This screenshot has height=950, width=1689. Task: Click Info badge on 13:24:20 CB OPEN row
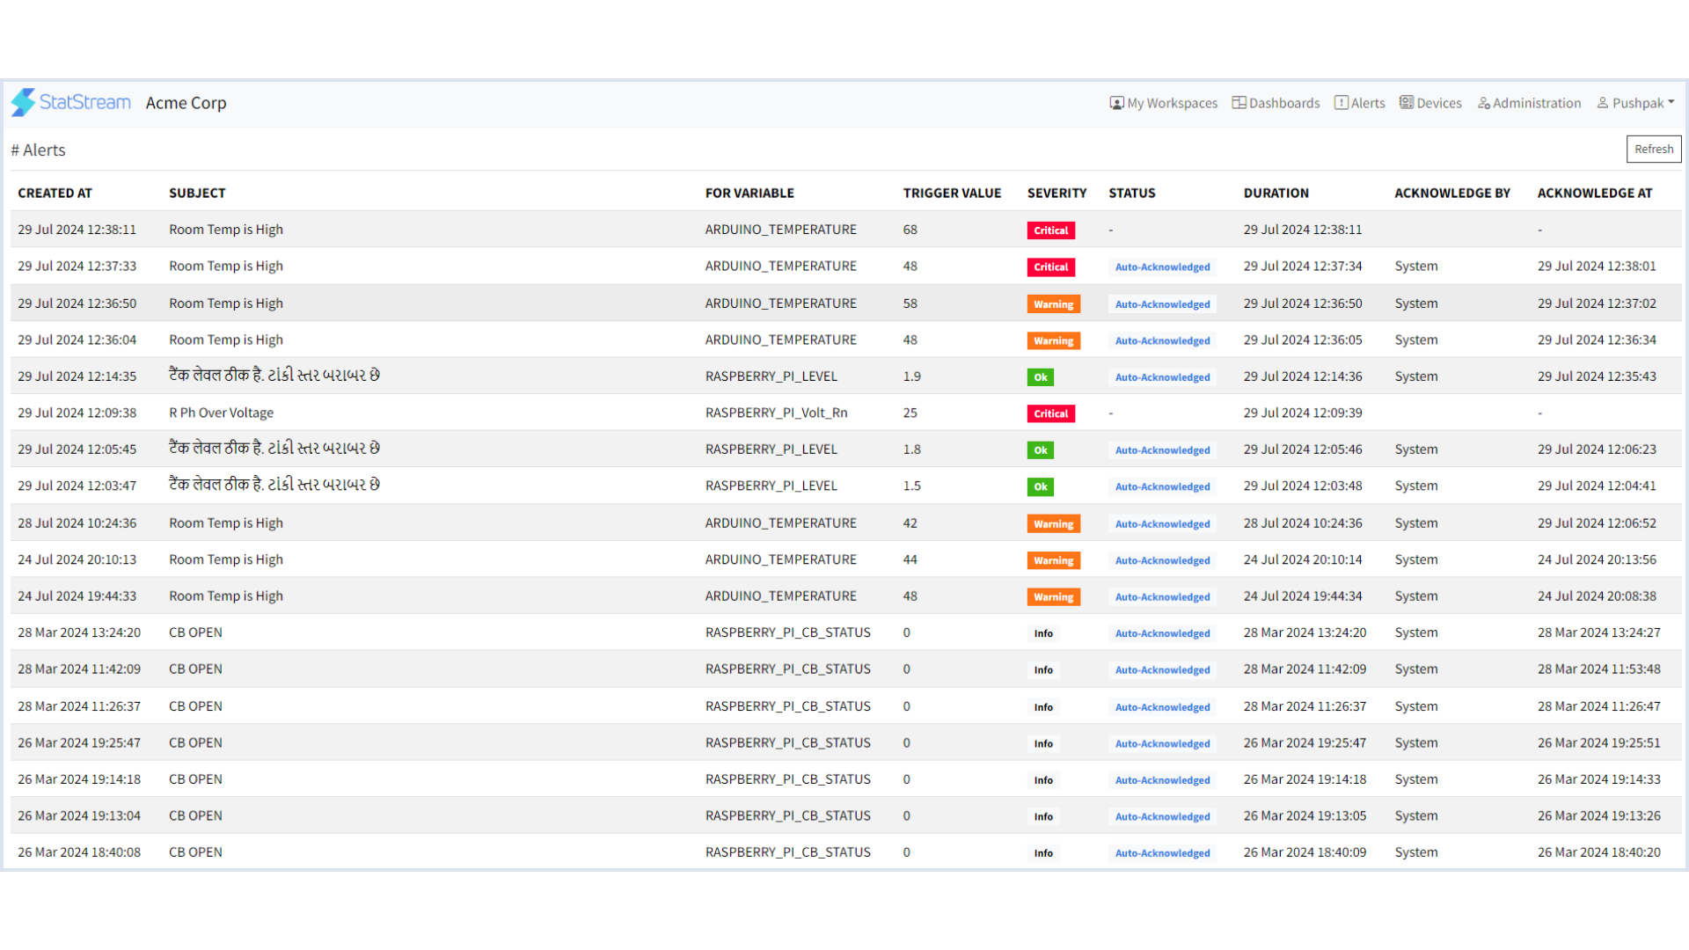1043,633
